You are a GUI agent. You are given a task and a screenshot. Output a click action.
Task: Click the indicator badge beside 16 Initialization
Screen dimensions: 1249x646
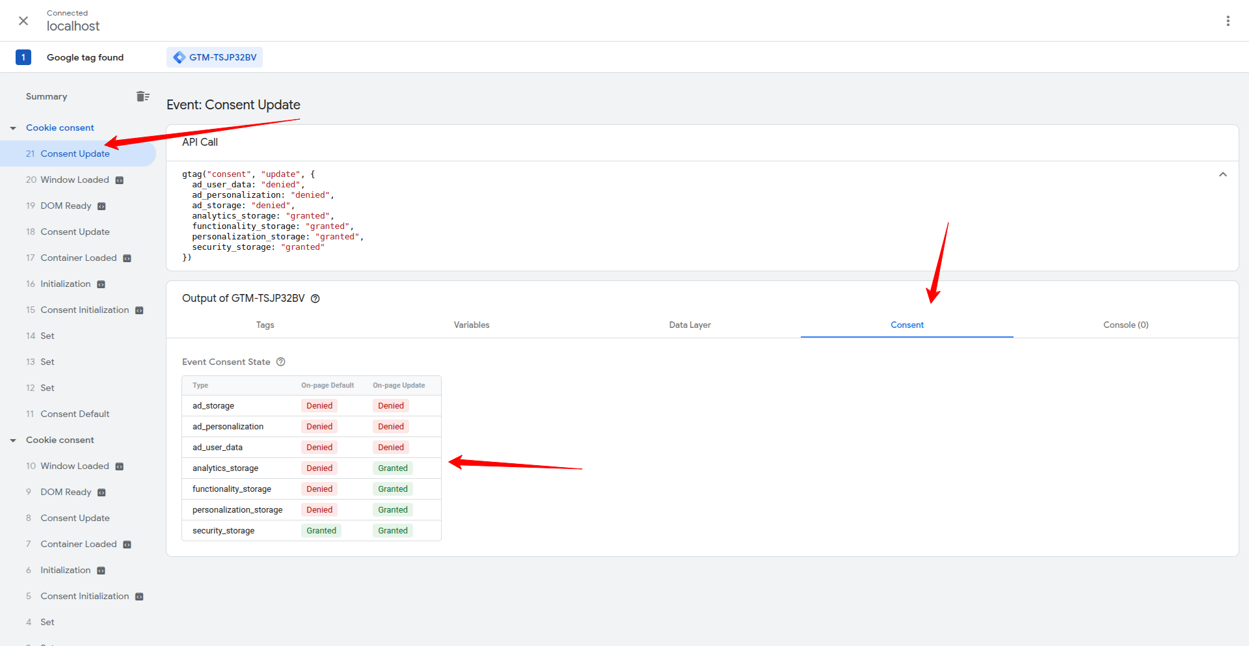point(101,284)
